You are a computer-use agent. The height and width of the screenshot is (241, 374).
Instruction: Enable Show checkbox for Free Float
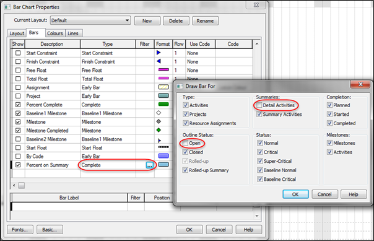click(x=18, y=70)
